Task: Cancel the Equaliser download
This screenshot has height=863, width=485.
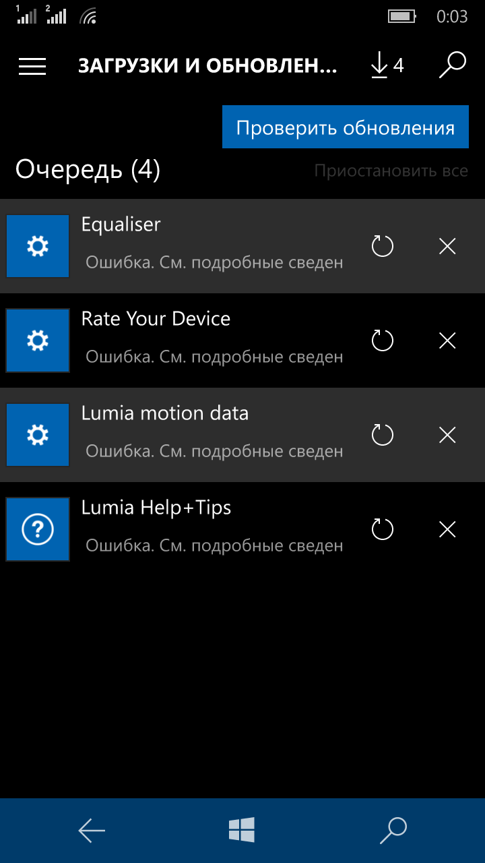Action: pyautogui.click(x=447, y=247)
